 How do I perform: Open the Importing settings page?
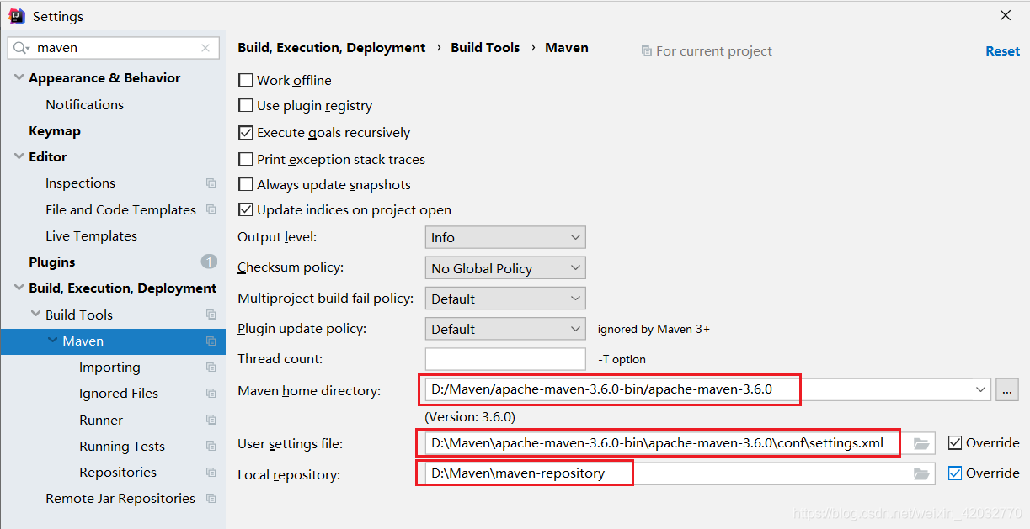[x=109, y=368]
